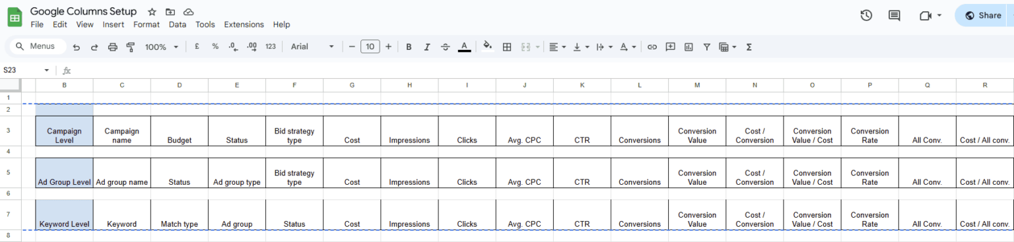This screenshot has width=1014, height=242.
Task: Open the fill color picker
Action: pyautogui.click(x=488, y=47)
